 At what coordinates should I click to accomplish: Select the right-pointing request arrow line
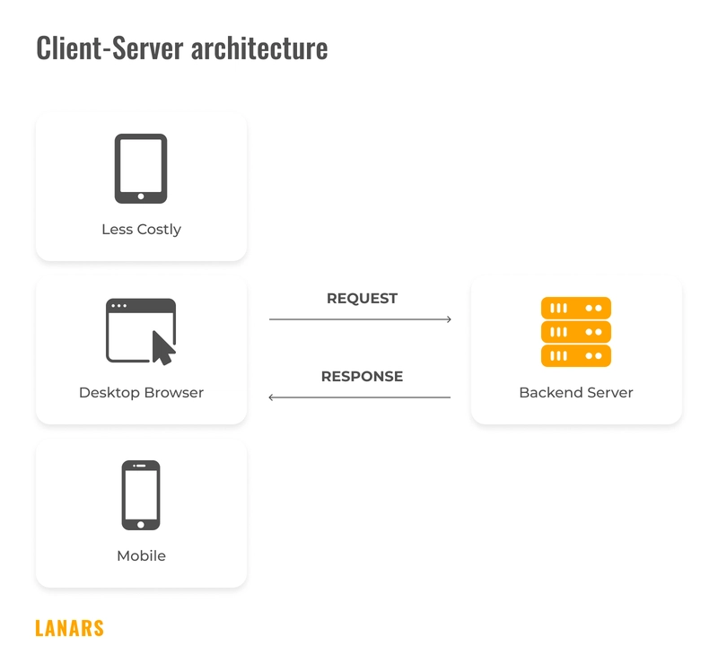coord(360,319)
